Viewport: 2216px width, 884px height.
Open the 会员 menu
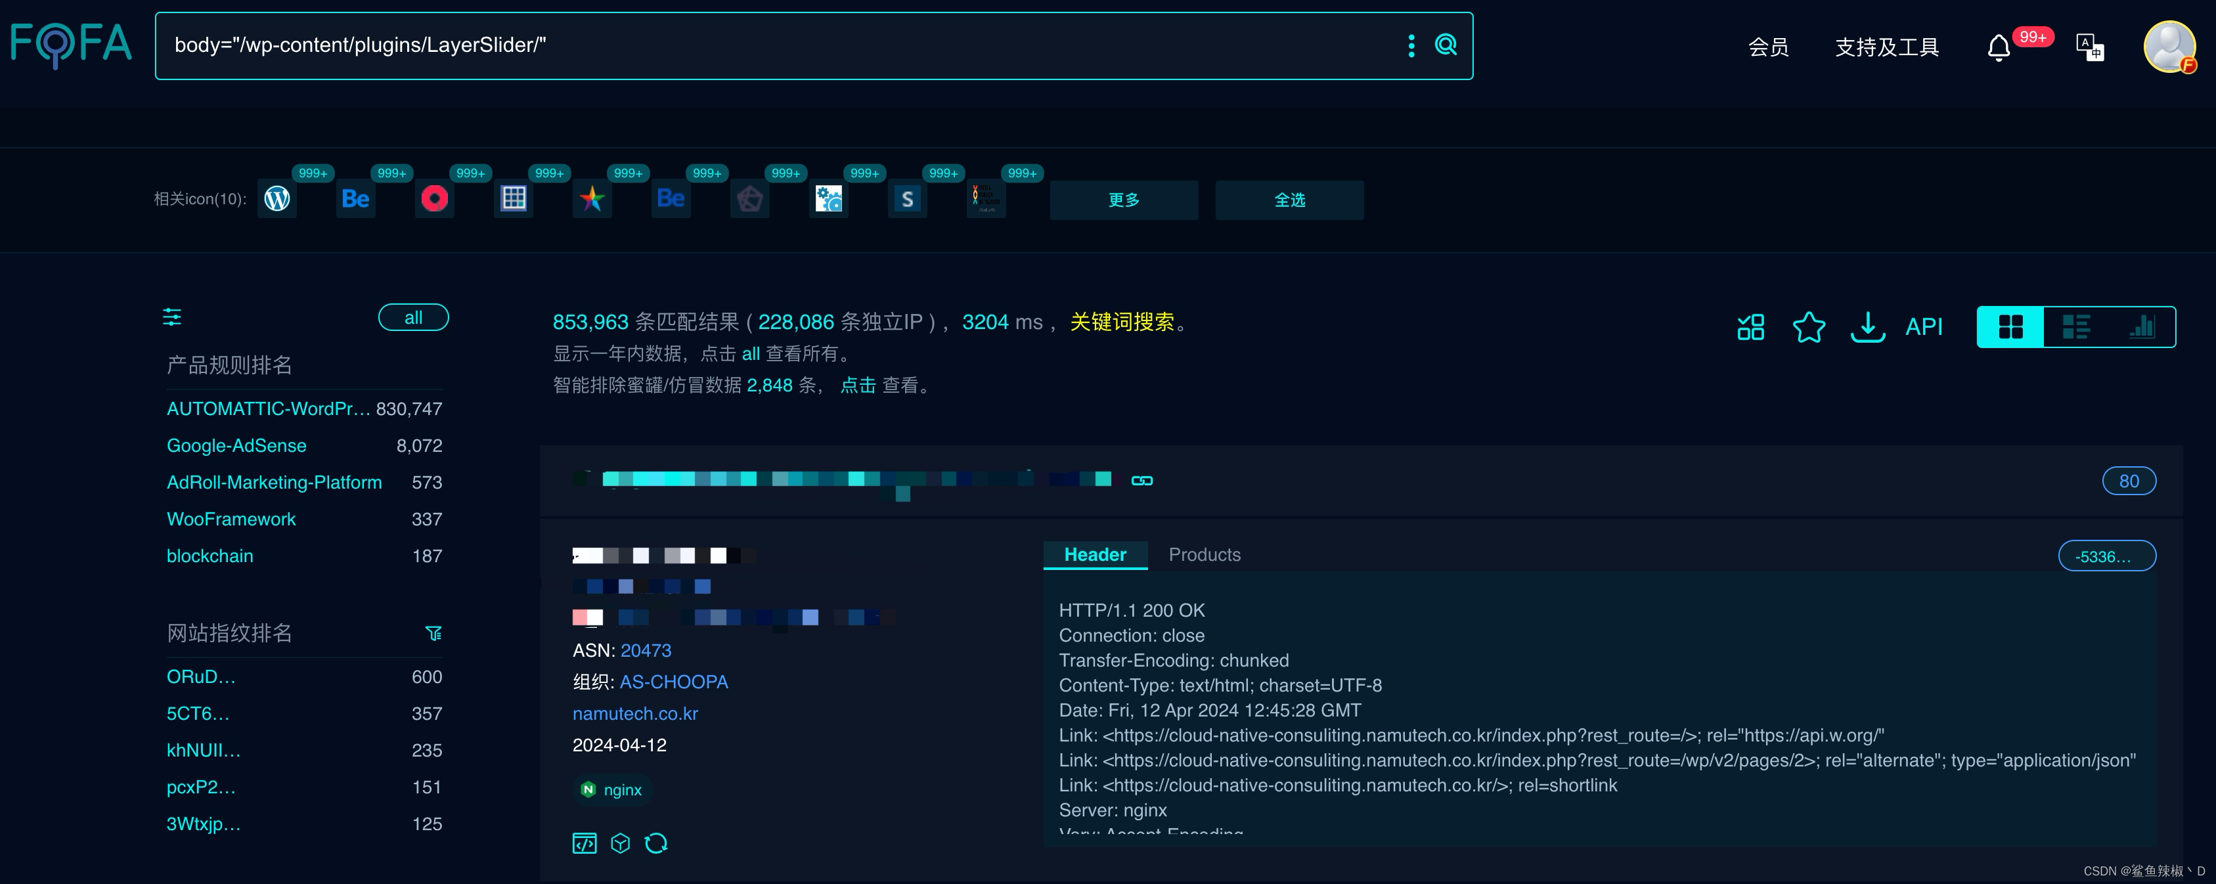tap(1769, 47)
